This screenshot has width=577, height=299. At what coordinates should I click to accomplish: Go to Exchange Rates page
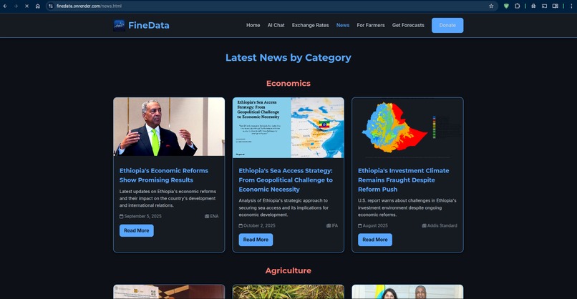(x=310, y=25)
